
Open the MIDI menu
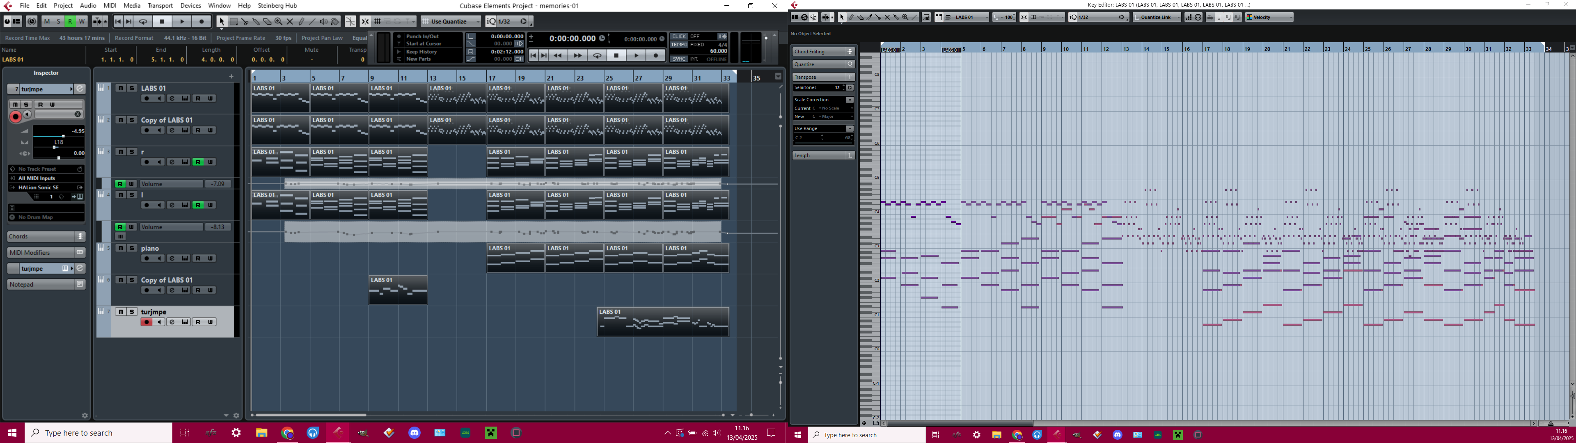pos(110,5)
